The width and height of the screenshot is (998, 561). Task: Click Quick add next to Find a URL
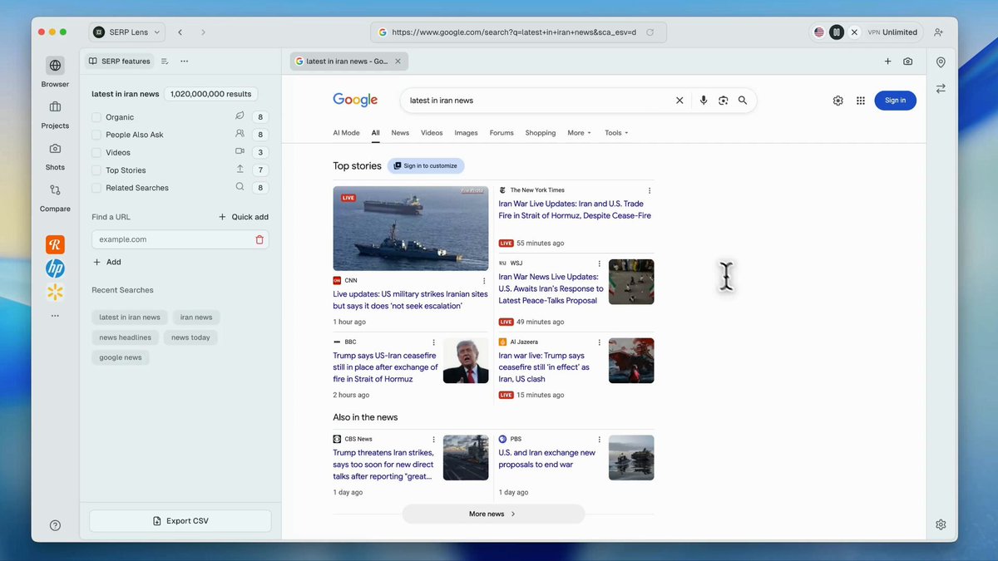244,217
